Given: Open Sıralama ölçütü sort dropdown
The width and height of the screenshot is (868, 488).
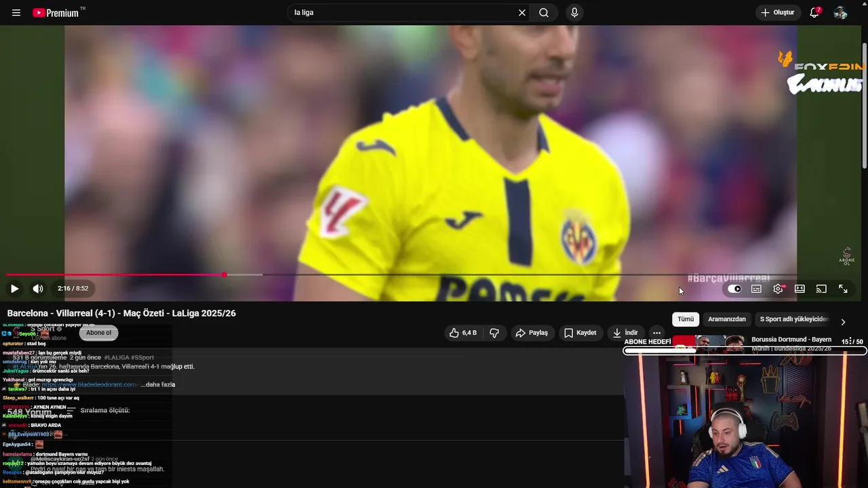Looking at the screenshot, I should point(98,411).
